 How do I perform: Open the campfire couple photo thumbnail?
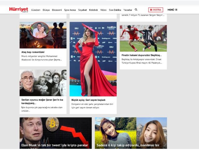(x=43, y=35)
